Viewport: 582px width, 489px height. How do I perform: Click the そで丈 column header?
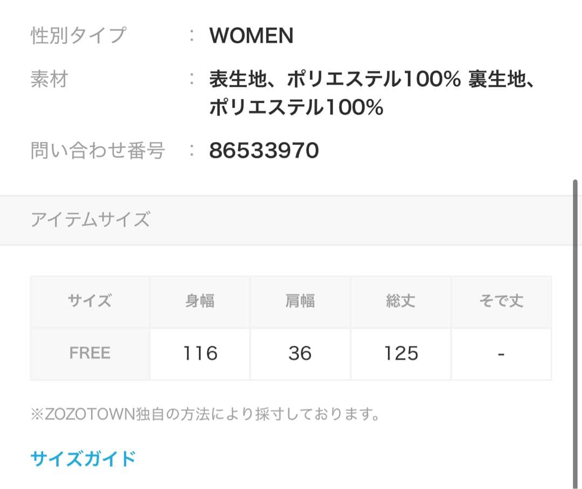coord(501,301)
